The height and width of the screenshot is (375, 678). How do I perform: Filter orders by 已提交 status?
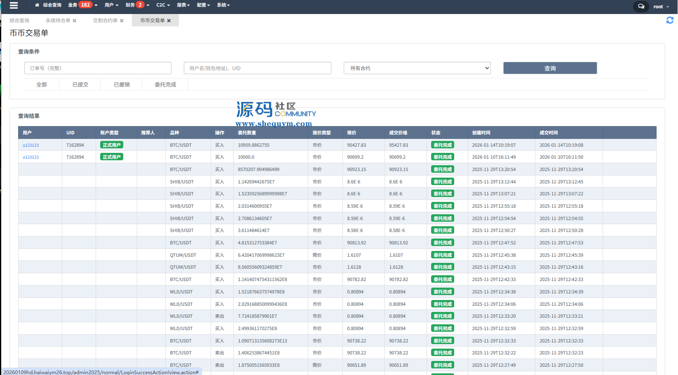tap(80, 84)
